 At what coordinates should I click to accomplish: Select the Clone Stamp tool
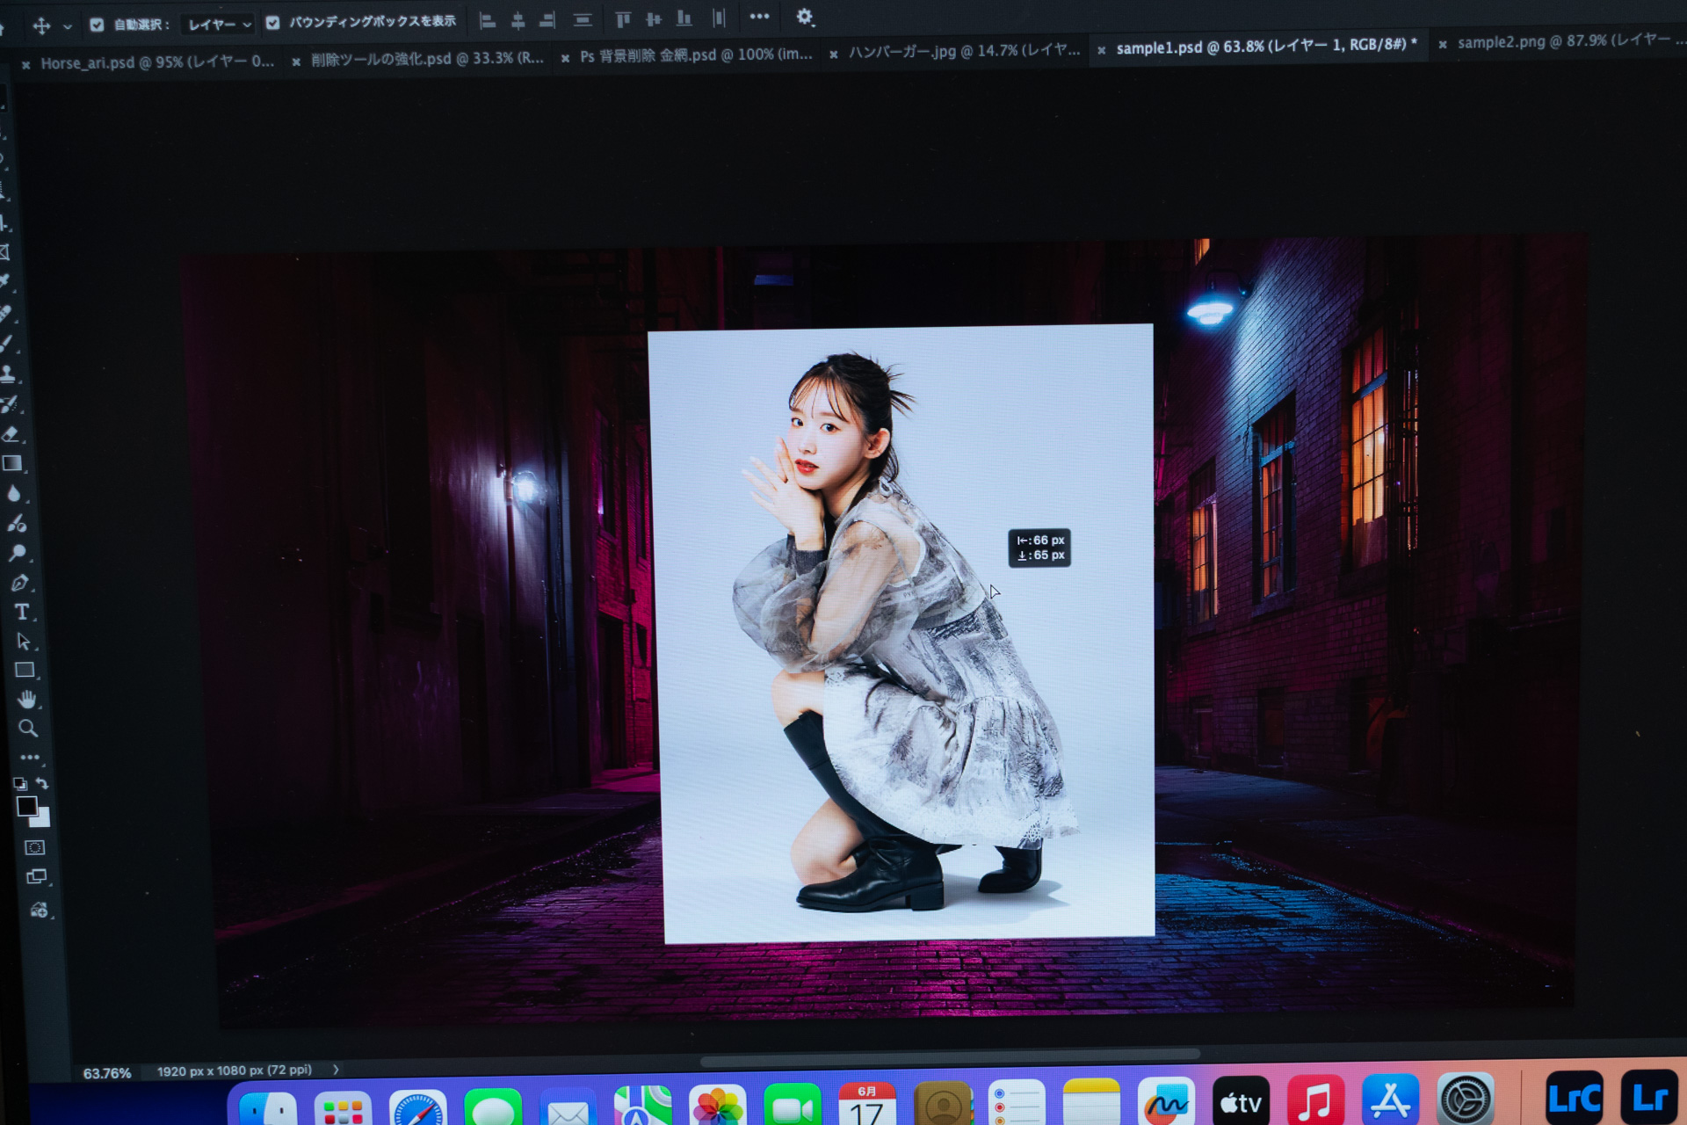(x=8, y=374)
